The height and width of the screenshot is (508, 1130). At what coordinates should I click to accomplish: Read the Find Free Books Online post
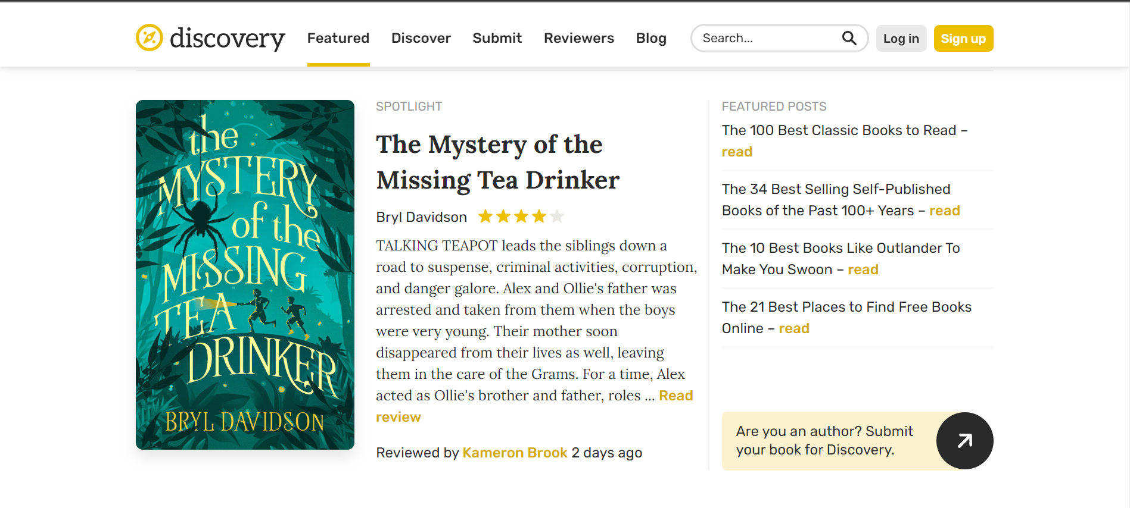tap(793, 329)
